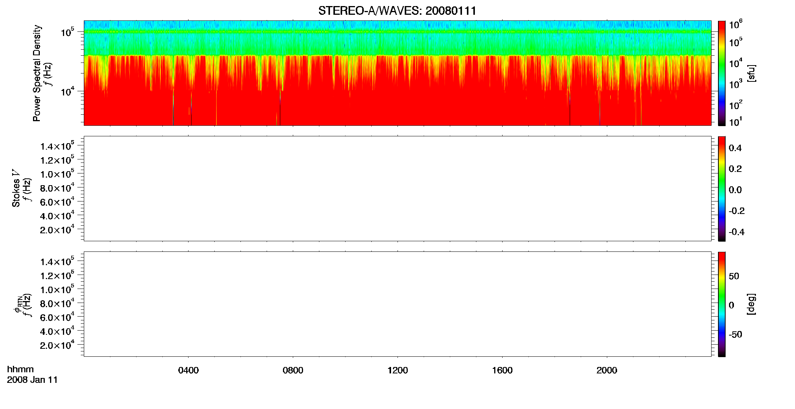The image size is (795, 409).
Task: Click the 6.0×10^4 tick in Stokes V panel
Action: (57, 201)
